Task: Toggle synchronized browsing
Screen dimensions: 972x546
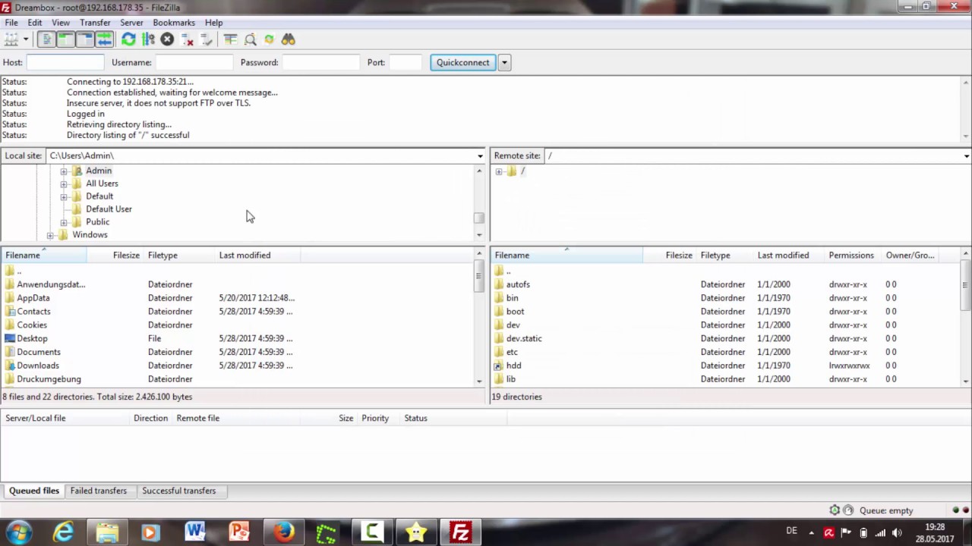Action: click(269, 39)
